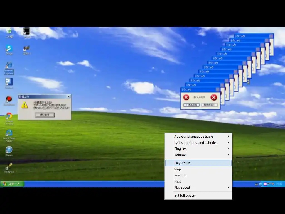Viewport: 285px width, 214px height.
Task: Open Audio and language tracks entry
Action: coord(198,137)
